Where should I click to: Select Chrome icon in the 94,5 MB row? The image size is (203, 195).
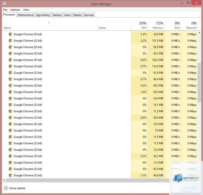pyautogui.click(x=10, y=86)
